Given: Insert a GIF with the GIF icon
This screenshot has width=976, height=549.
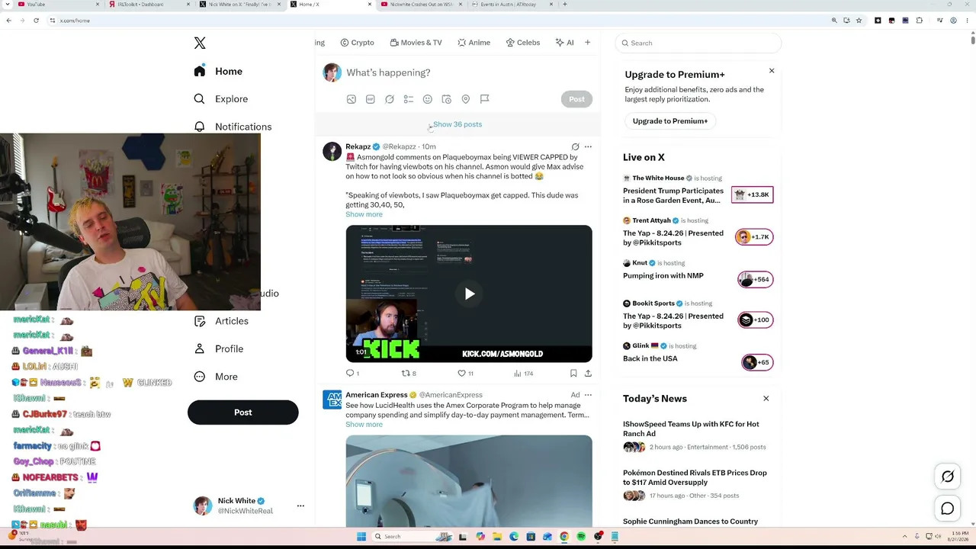Looking at the screenshot, I should pyautogui.click(x=371, y=99).
